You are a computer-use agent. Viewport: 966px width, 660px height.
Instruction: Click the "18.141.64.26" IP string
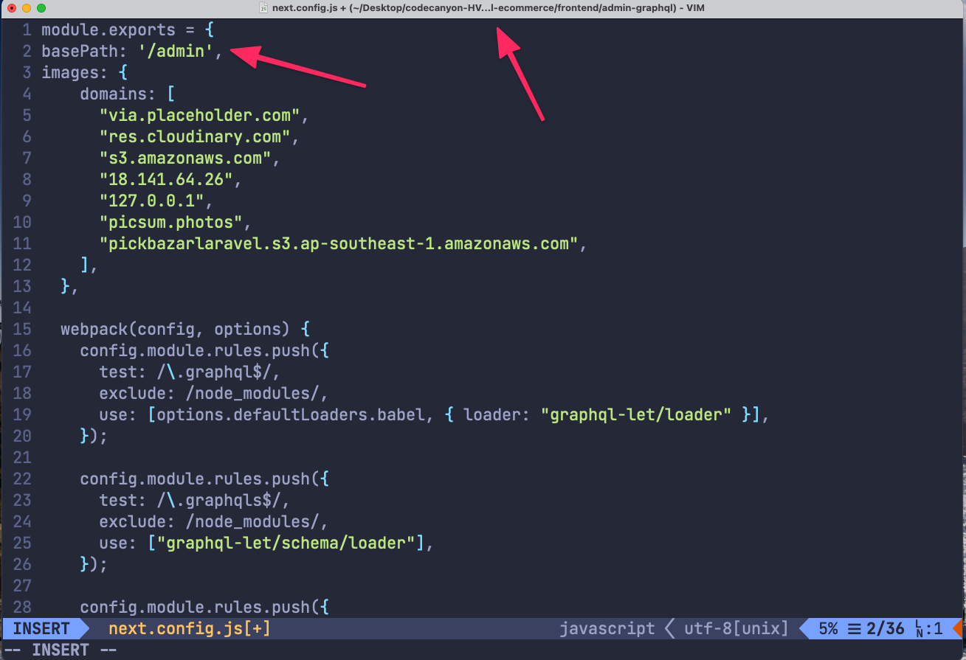166,180
